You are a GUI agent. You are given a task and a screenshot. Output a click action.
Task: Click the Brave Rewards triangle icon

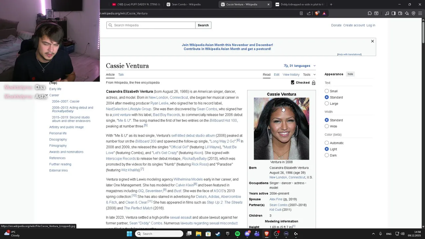click(324, 13)
